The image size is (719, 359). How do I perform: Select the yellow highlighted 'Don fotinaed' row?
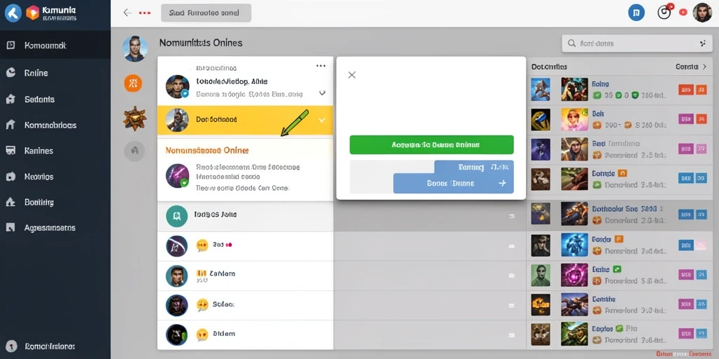(x=245, y=121)
